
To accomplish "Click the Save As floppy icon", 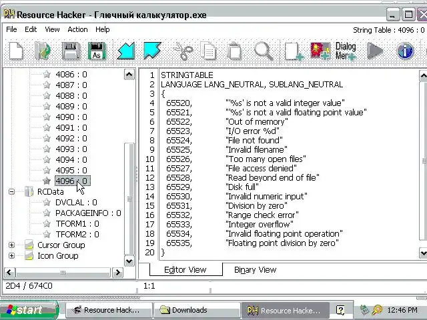I will coord(97,51).
